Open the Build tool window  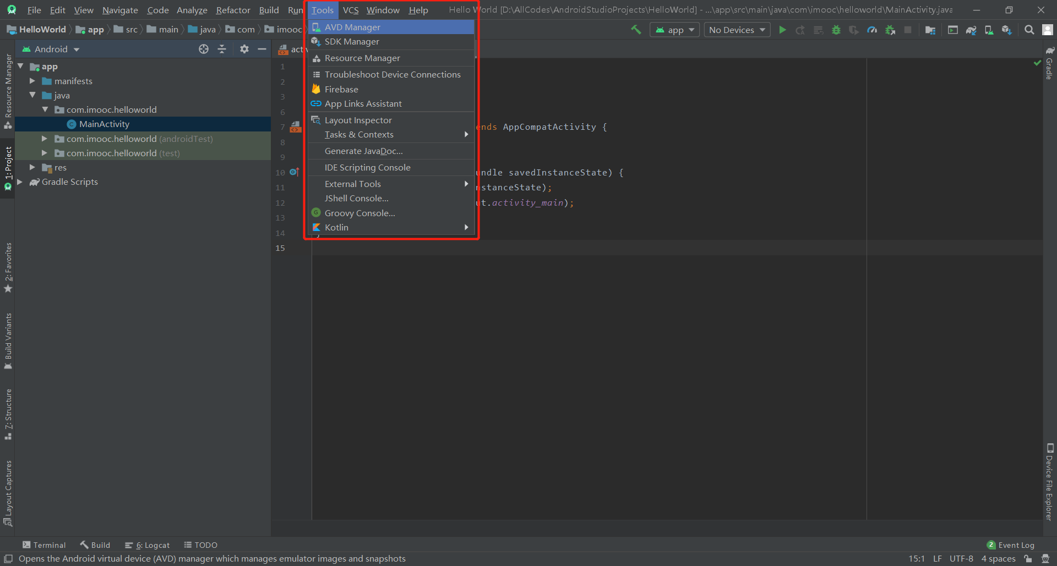pos(95,545)
